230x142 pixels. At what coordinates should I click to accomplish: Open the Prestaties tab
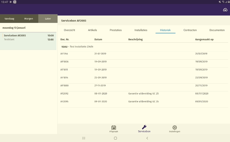[116, 30]
